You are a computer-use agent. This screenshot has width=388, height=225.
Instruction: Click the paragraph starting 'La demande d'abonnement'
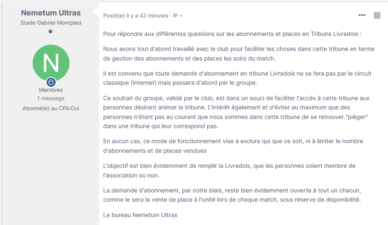click(x=232, y=195)
